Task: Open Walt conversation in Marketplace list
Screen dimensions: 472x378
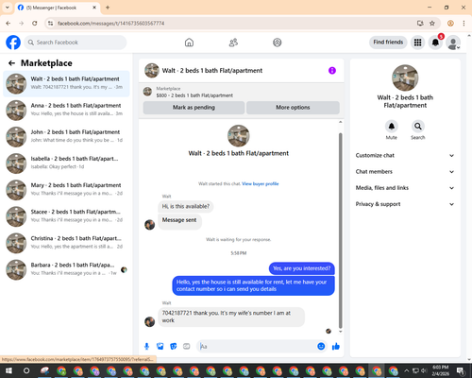Action: click(x=66, y=83)
